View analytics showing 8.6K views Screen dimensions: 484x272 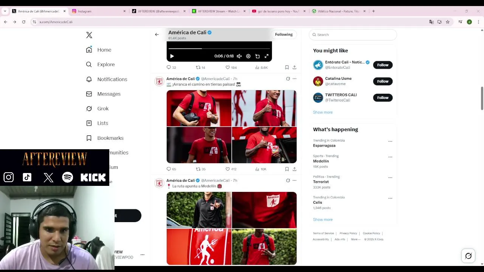click(261, 67)
